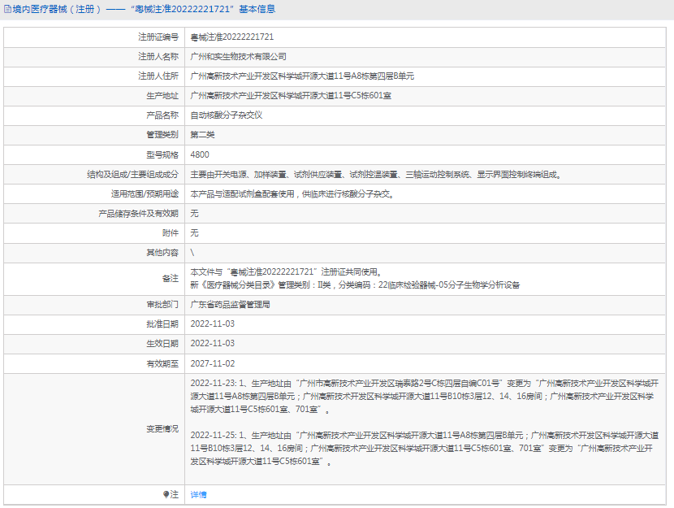Click the 适用范围/预期用途 label
Image resolution: width=674 pixels, height=508 pixels.
click(x=145, y=194)
